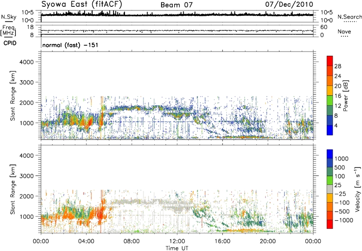Click the N.Search legend label

click(349, 17)
